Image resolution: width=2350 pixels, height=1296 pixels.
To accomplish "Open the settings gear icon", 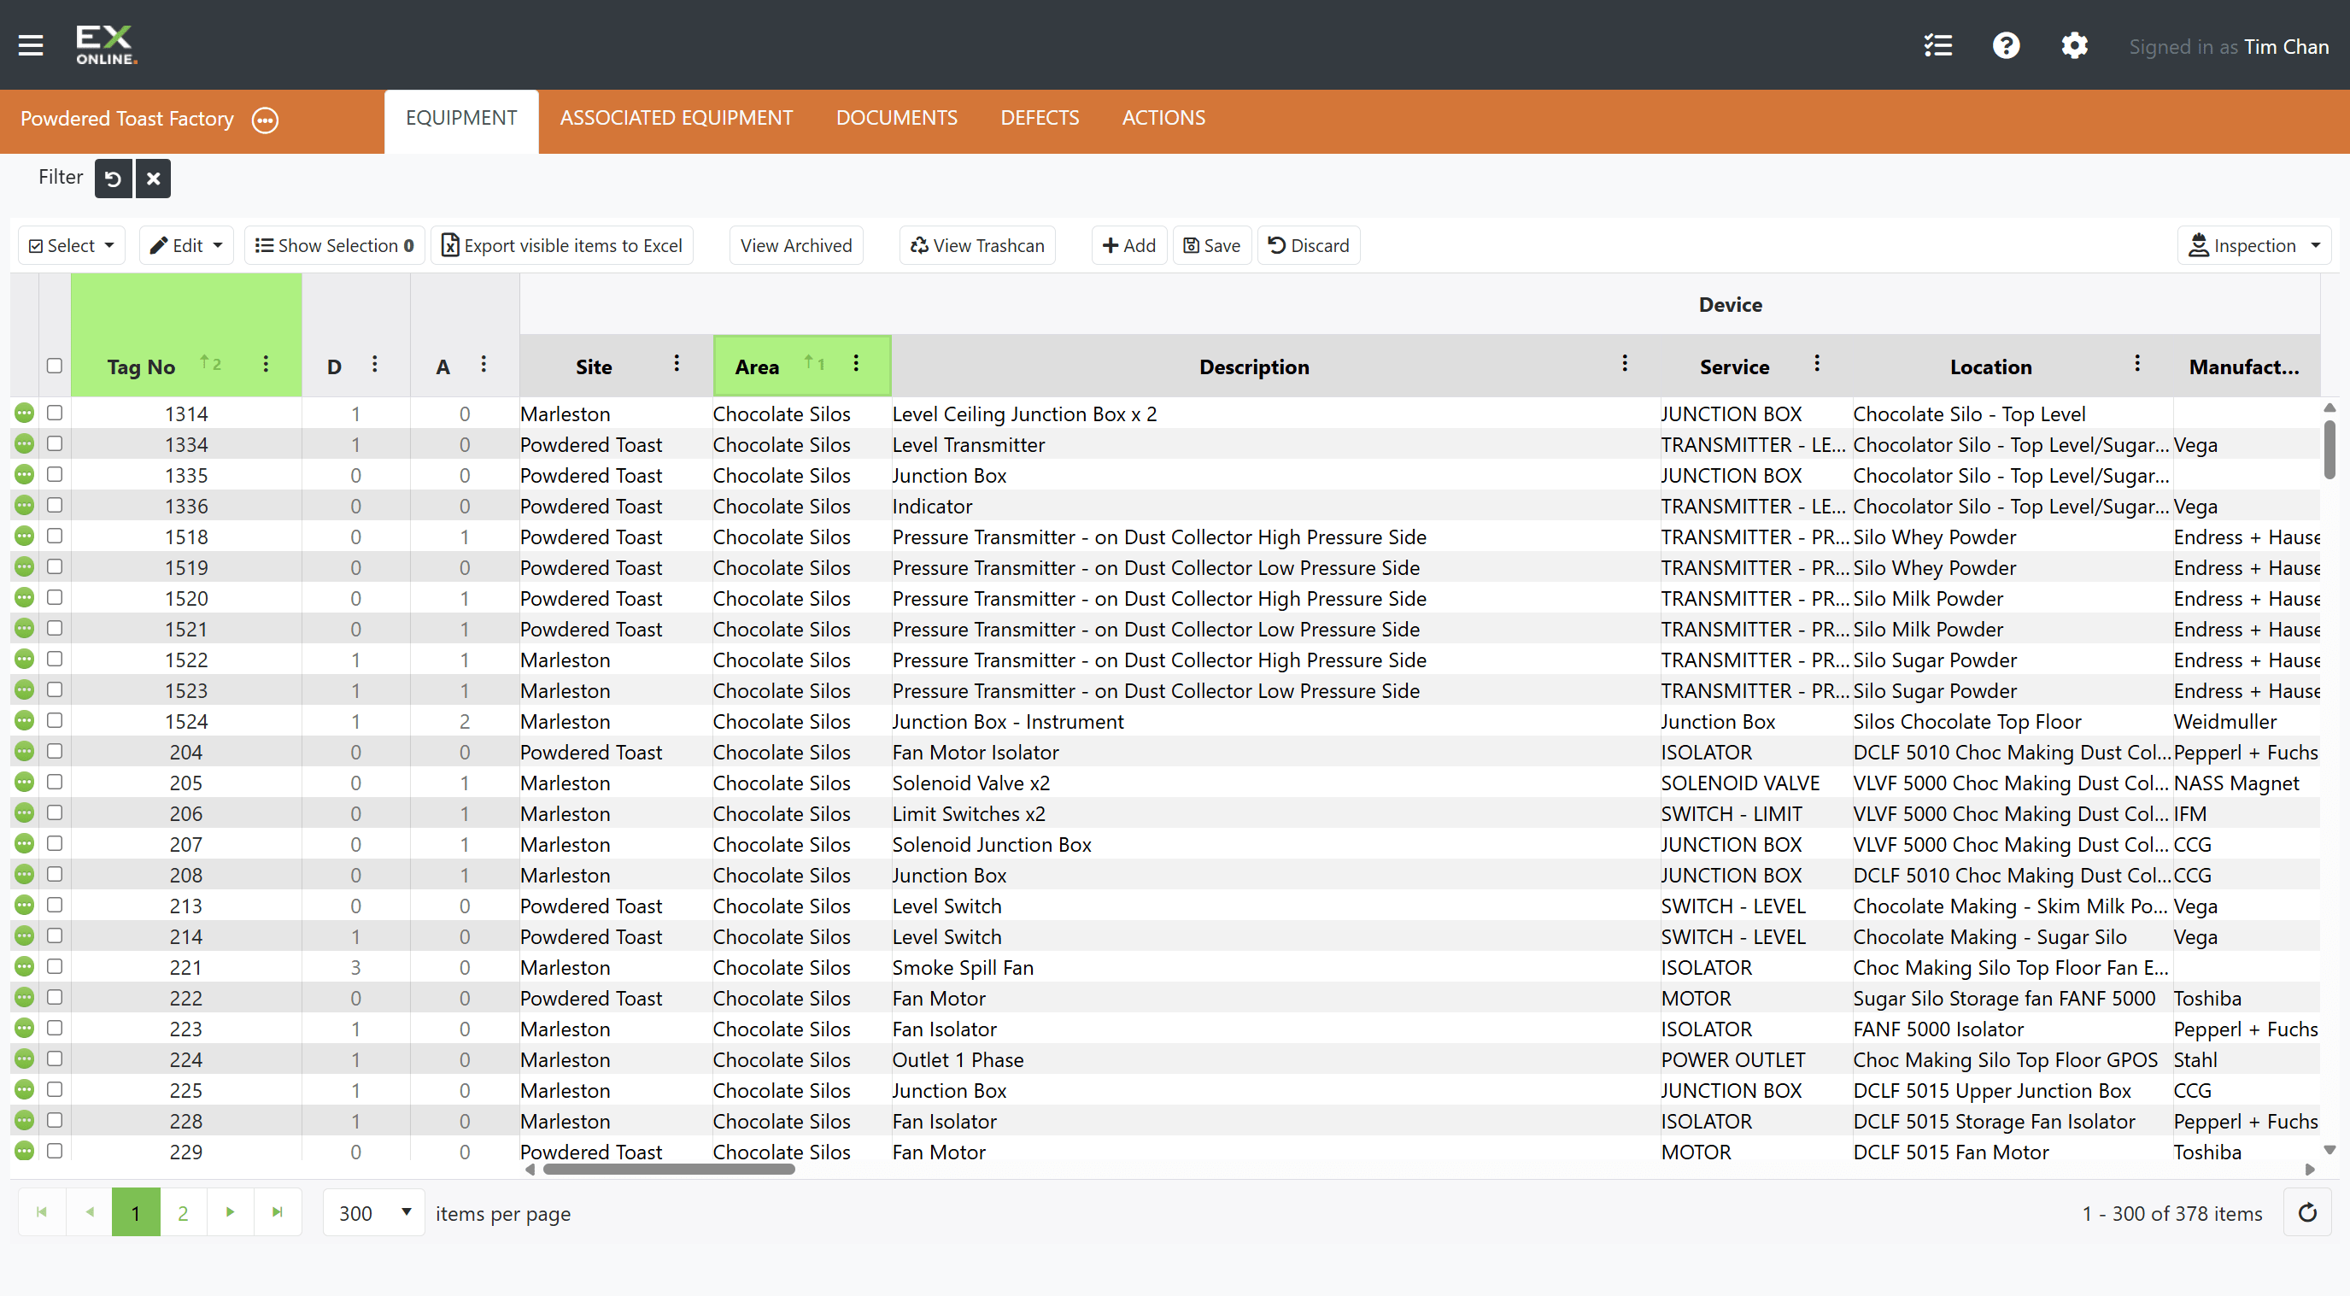I will (x=2074, y=45).
